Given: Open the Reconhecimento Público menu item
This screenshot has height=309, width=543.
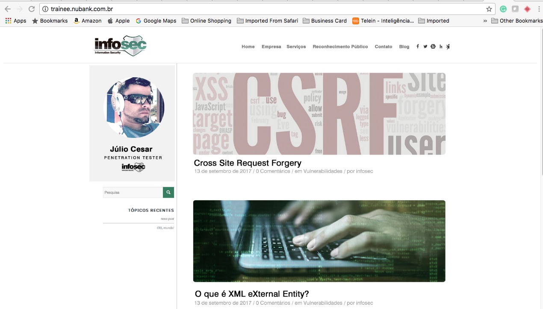Looking at the screenshot, I should pyautogui.click(x=340, y=47).
